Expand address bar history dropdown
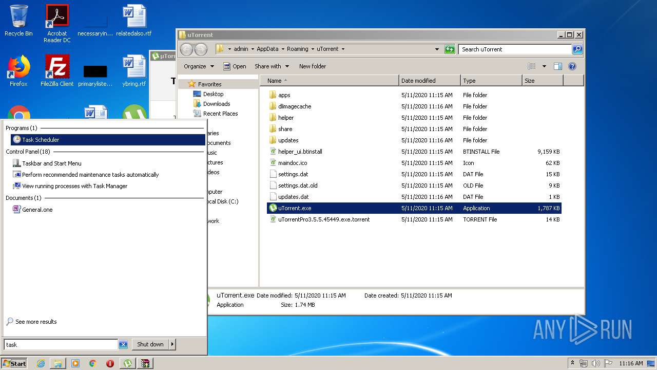 point(437,49)
